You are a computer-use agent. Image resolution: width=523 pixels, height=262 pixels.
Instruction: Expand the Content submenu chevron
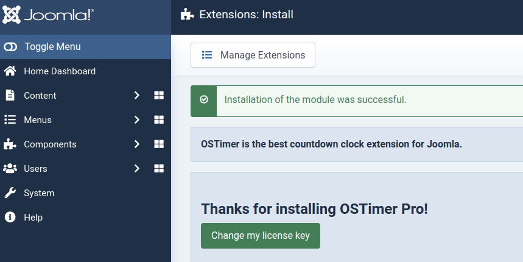pos(137,96)
